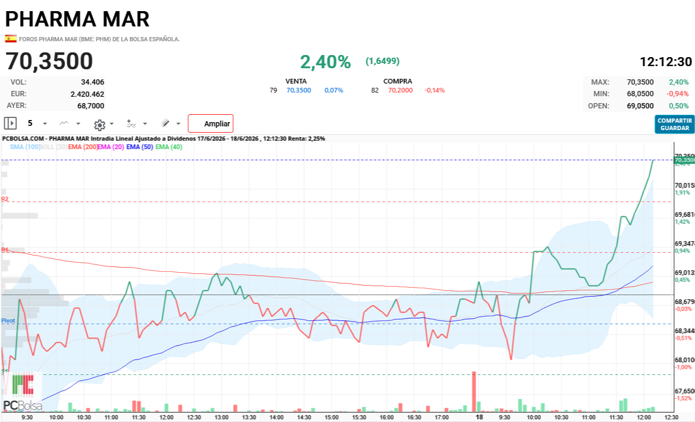Expand the chart type dropdown arrow
This screenshot has width=695, height=422.
pyautogui.click(x=78, y=124)
